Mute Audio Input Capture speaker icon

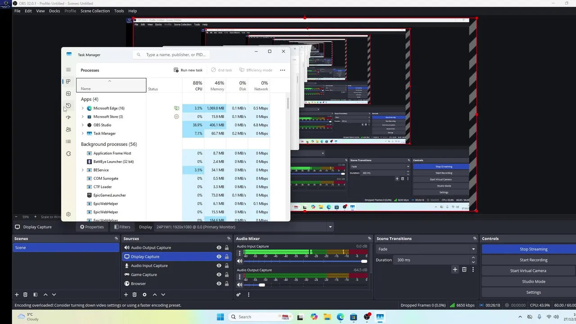tap(240, 261)
